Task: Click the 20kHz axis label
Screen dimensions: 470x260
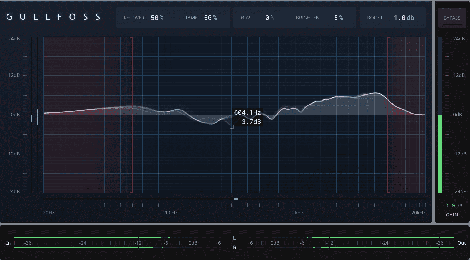Action: click(x=418, y=213)
